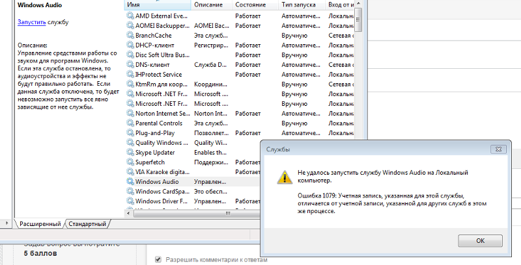This screenshot has height=265, width=521.
Task: Click the Windows Audio service gear icon
Action: (x=130, y=181)
